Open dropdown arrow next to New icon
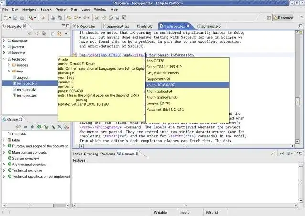 10,18
